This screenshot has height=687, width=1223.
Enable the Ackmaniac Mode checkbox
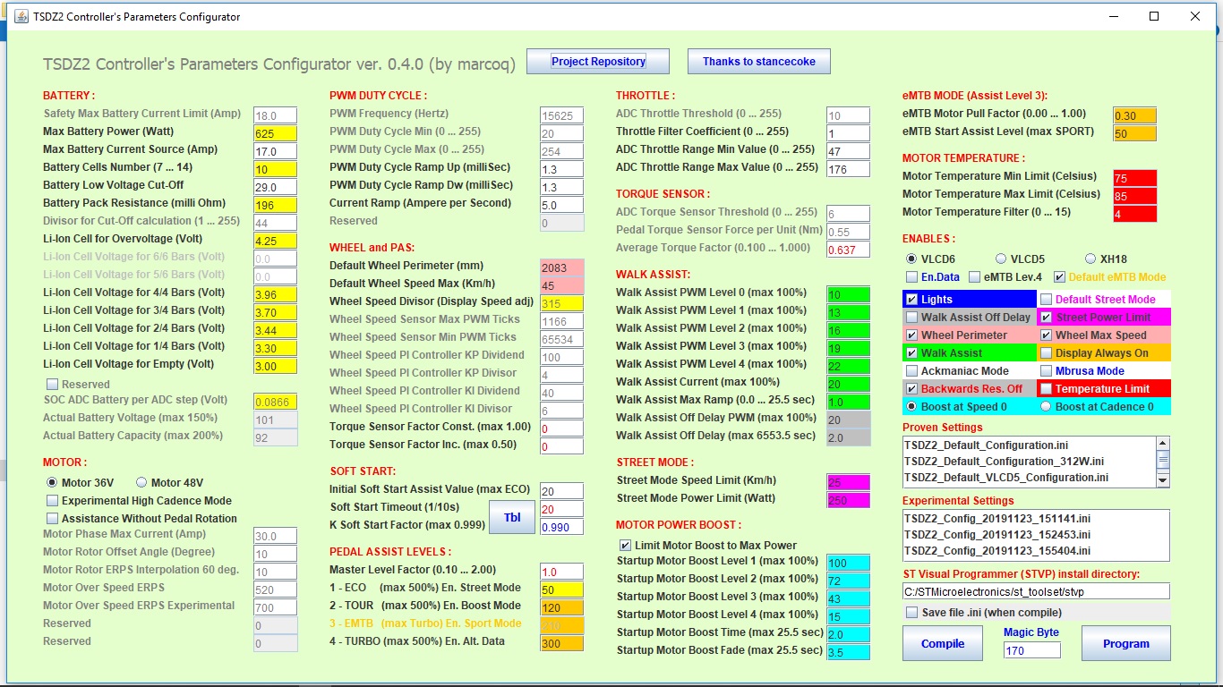coord(911,371)
